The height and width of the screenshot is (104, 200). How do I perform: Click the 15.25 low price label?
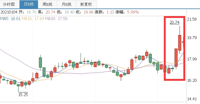23,94
